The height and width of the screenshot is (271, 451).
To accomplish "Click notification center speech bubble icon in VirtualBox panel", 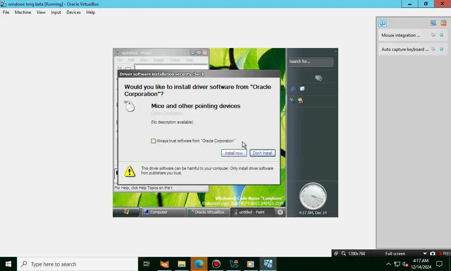I will (x=383, y=23).
